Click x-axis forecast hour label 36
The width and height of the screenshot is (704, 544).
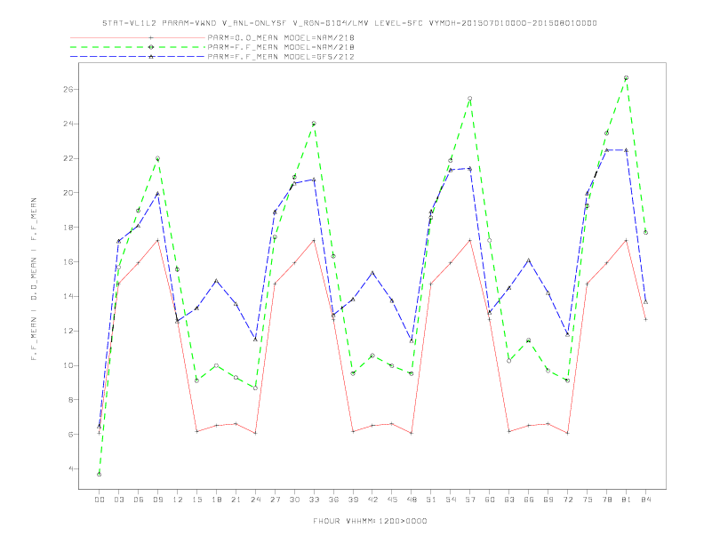tap(333, 500)
